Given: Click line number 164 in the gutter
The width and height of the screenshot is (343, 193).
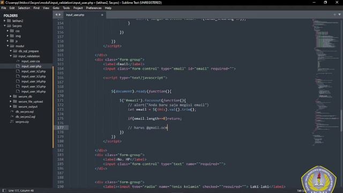Looking at the screenshot, I should click(x=60, y=69).
